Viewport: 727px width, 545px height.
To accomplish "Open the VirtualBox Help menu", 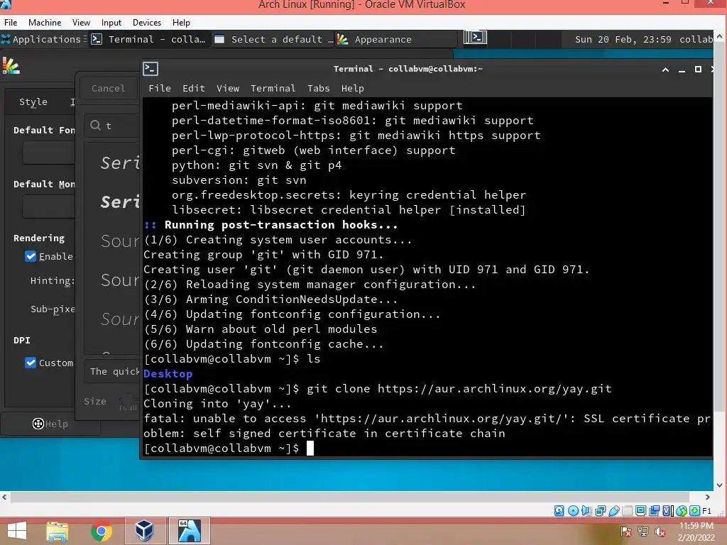I will point(181,22).
